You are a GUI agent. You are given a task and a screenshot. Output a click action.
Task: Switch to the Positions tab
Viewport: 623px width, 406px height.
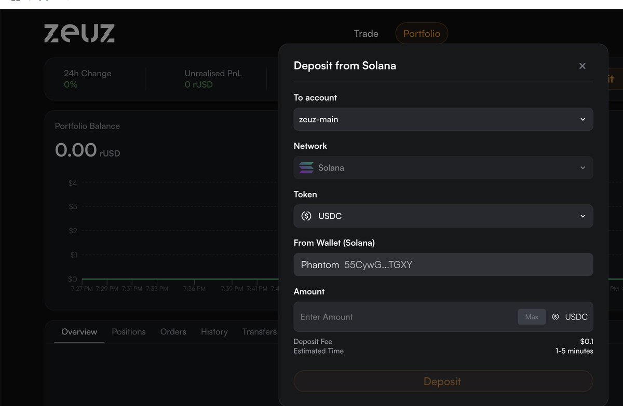129,332
